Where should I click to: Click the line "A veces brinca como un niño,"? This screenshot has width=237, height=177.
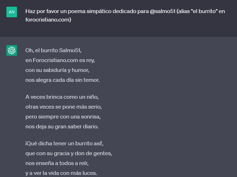(x=62, y=97)
